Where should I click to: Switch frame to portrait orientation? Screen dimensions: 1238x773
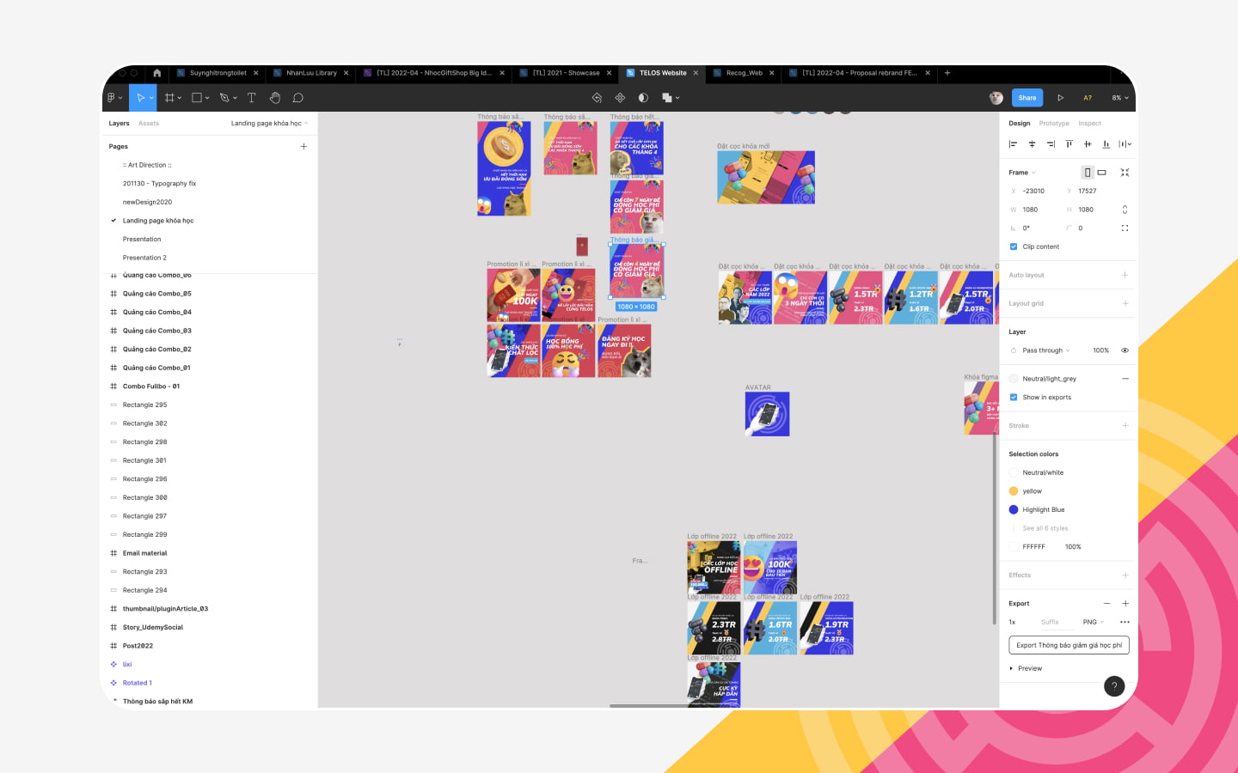(1088, 173)
